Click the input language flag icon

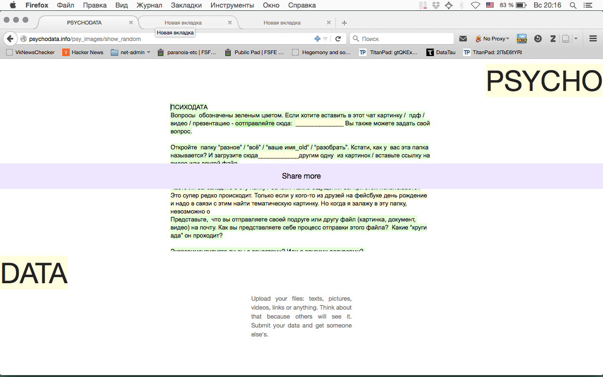(490, 5)
